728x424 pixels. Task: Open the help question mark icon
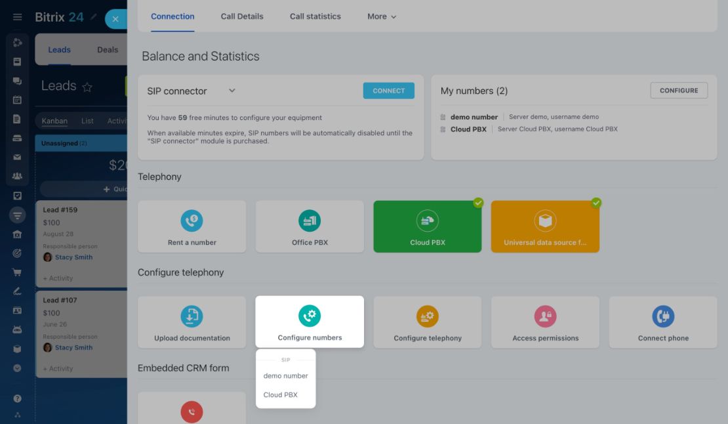[17, 398]
